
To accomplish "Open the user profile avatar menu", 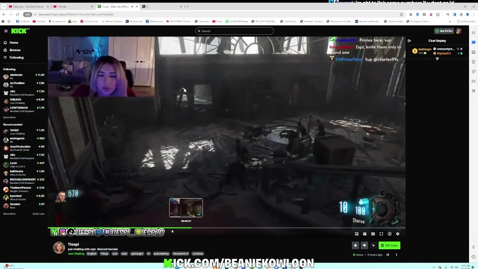I will pos(459,31).
